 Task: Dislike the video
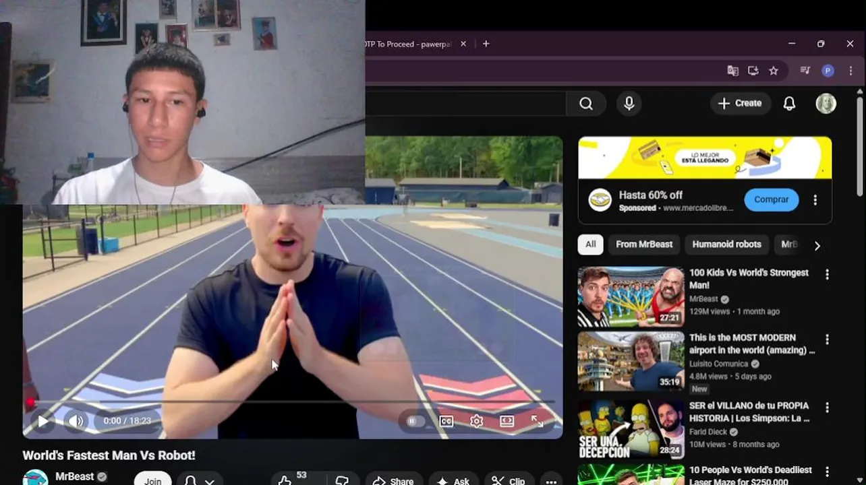pyautogui.click(x=342, y=480)
